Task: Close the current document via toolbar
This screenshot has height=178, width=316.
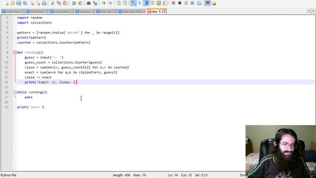Action: (x=32, y=3)
